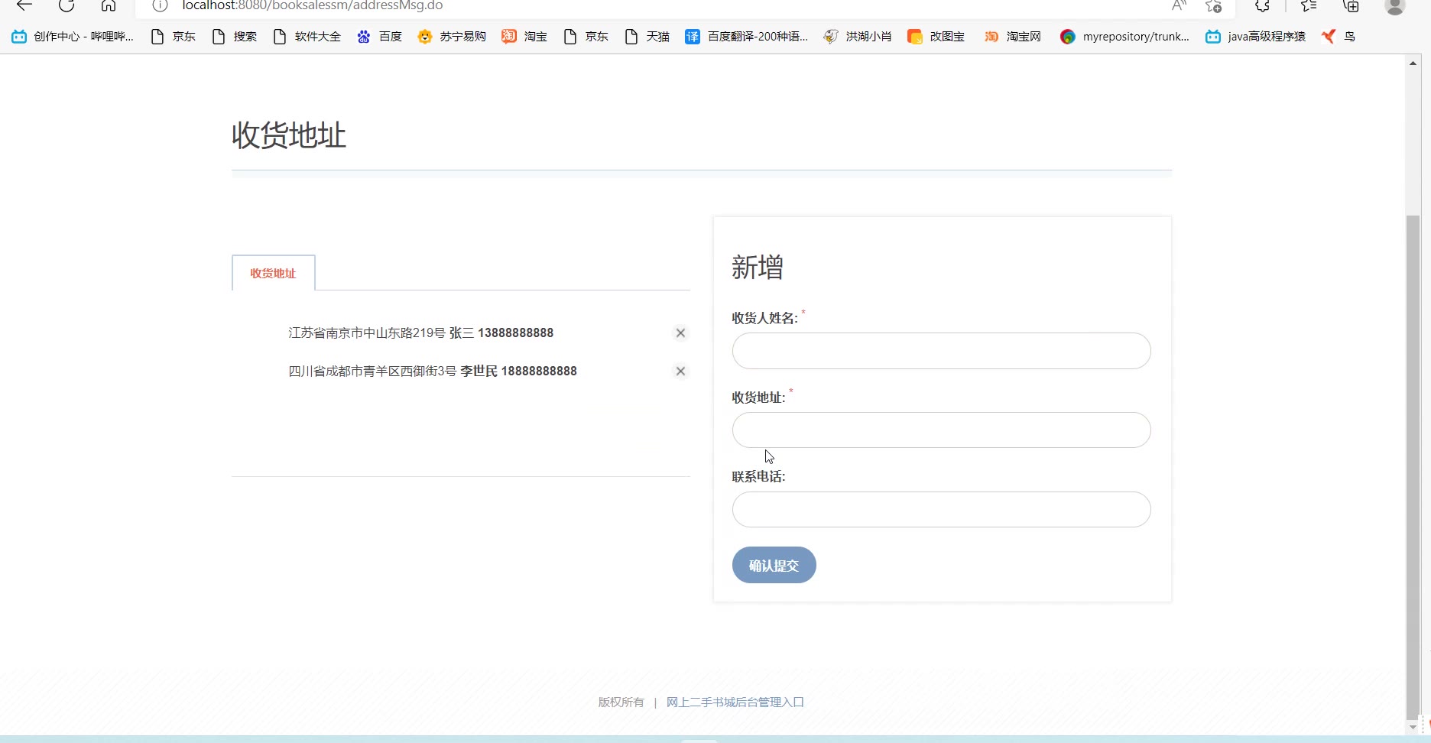Click the 新增 form heading
The width and height of the screenshot is (1431, 743).
[x=758, y=267]
